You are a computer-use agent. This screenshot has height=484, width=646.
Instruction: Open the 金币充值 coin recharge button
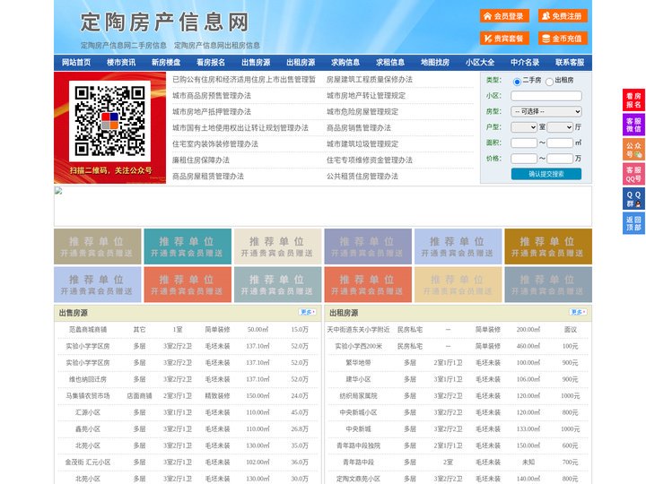pyautogui.click(x=563, y=39)
